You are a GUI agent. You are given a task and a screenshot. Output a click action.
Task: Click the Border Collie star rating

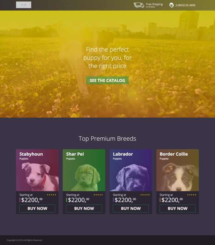click(192, 195)
